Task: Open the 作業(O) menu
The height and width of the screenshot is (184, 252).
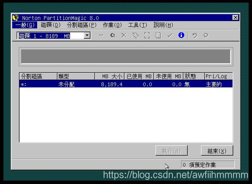Action: pos(112,25)
